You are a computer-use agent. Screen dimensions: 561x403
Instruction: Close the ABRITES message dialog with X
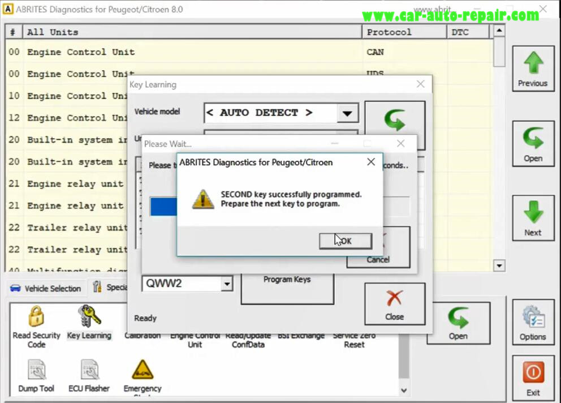click(x=371, y=162)
